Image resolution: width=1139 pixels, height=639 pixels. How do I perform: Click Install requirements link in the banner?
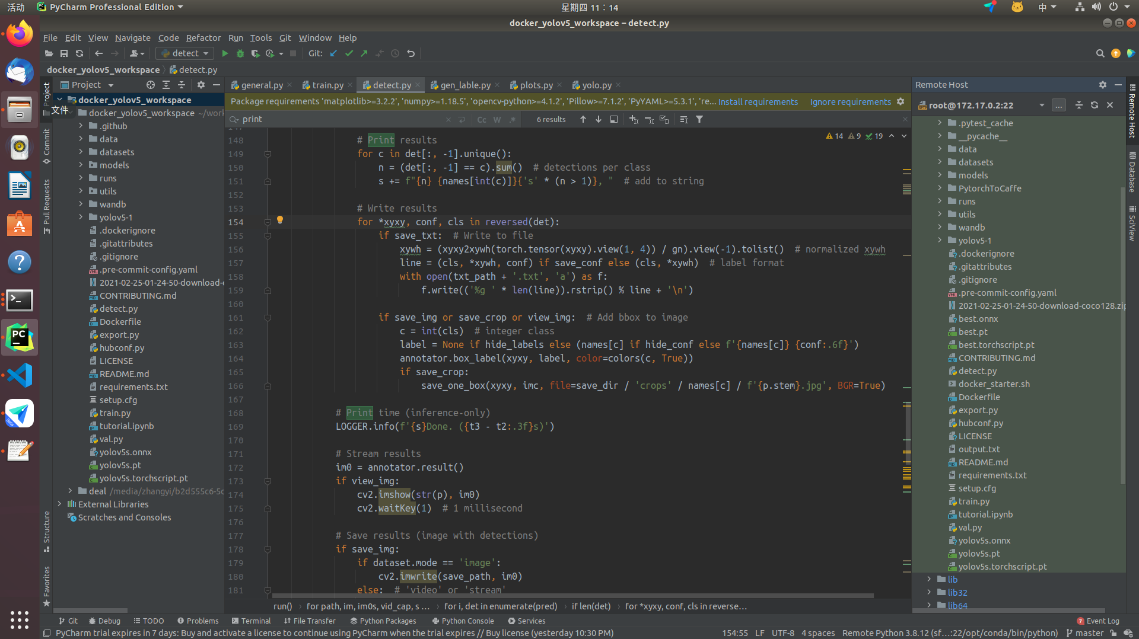coord(758,101)
